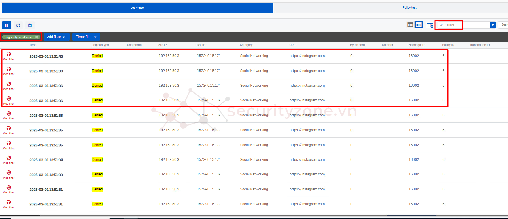Click the Message ID column header

click(x=416, y=45)
